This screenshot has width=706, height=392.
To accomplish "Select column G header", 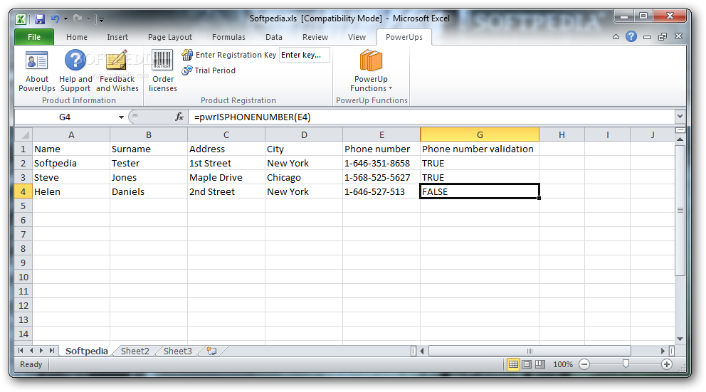I will 480,134.
